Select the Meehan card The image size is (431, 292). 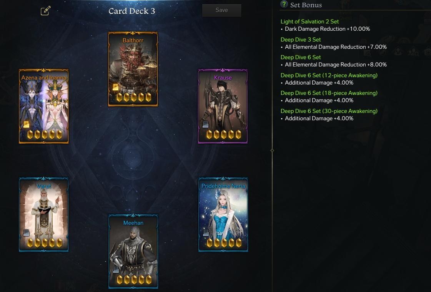pyautogui.click(x=133, y=251)
